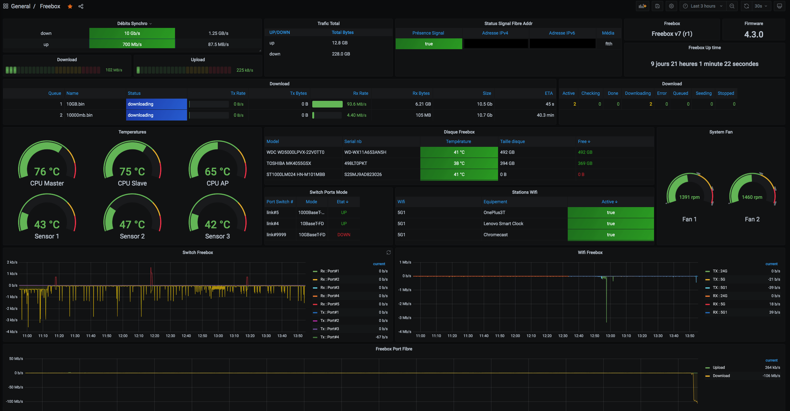The width and height of the screenshot is (790, 411).
Task: Click the zoom out time range icon
Action: pos(732,6)
